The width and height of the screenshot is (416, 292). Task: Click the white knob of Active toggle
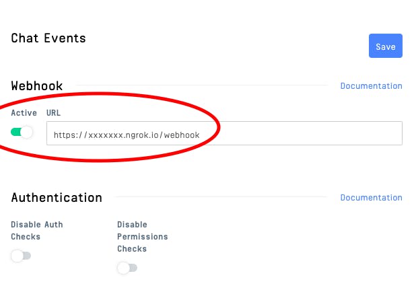click(27, 132)
